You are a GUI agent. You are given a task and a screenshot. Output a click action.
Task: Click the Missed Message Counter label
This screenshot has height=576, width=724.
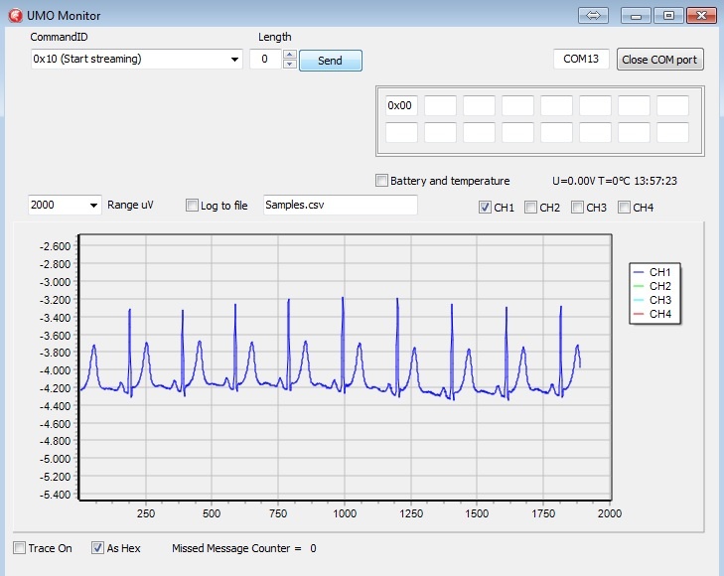pos(236,548)
